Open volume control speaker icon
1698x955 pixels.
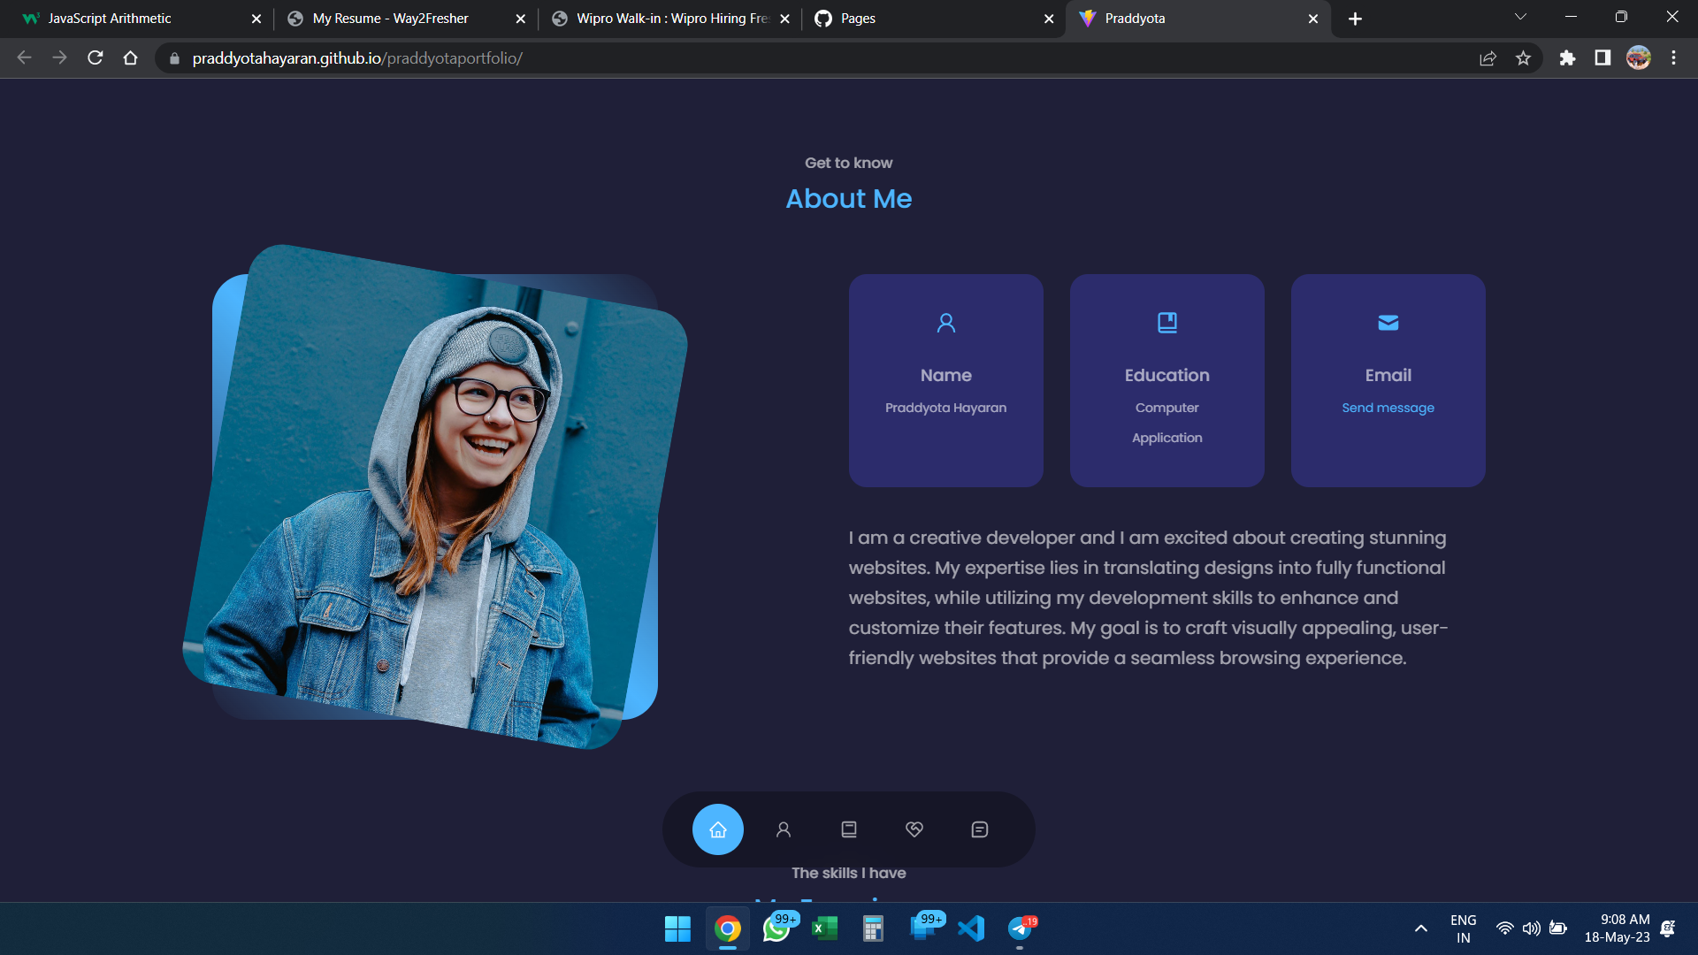pyautogui.click(x=1531, y=928)
